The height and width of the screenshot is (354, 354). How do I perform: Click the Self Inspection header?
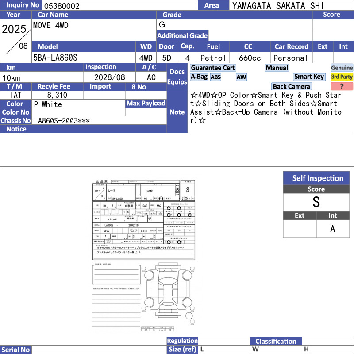tap(316, 178)
